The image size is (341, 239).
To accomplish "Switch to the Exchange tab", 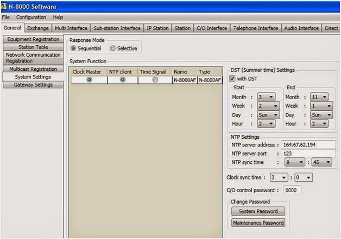I will (x=38, y=28).
